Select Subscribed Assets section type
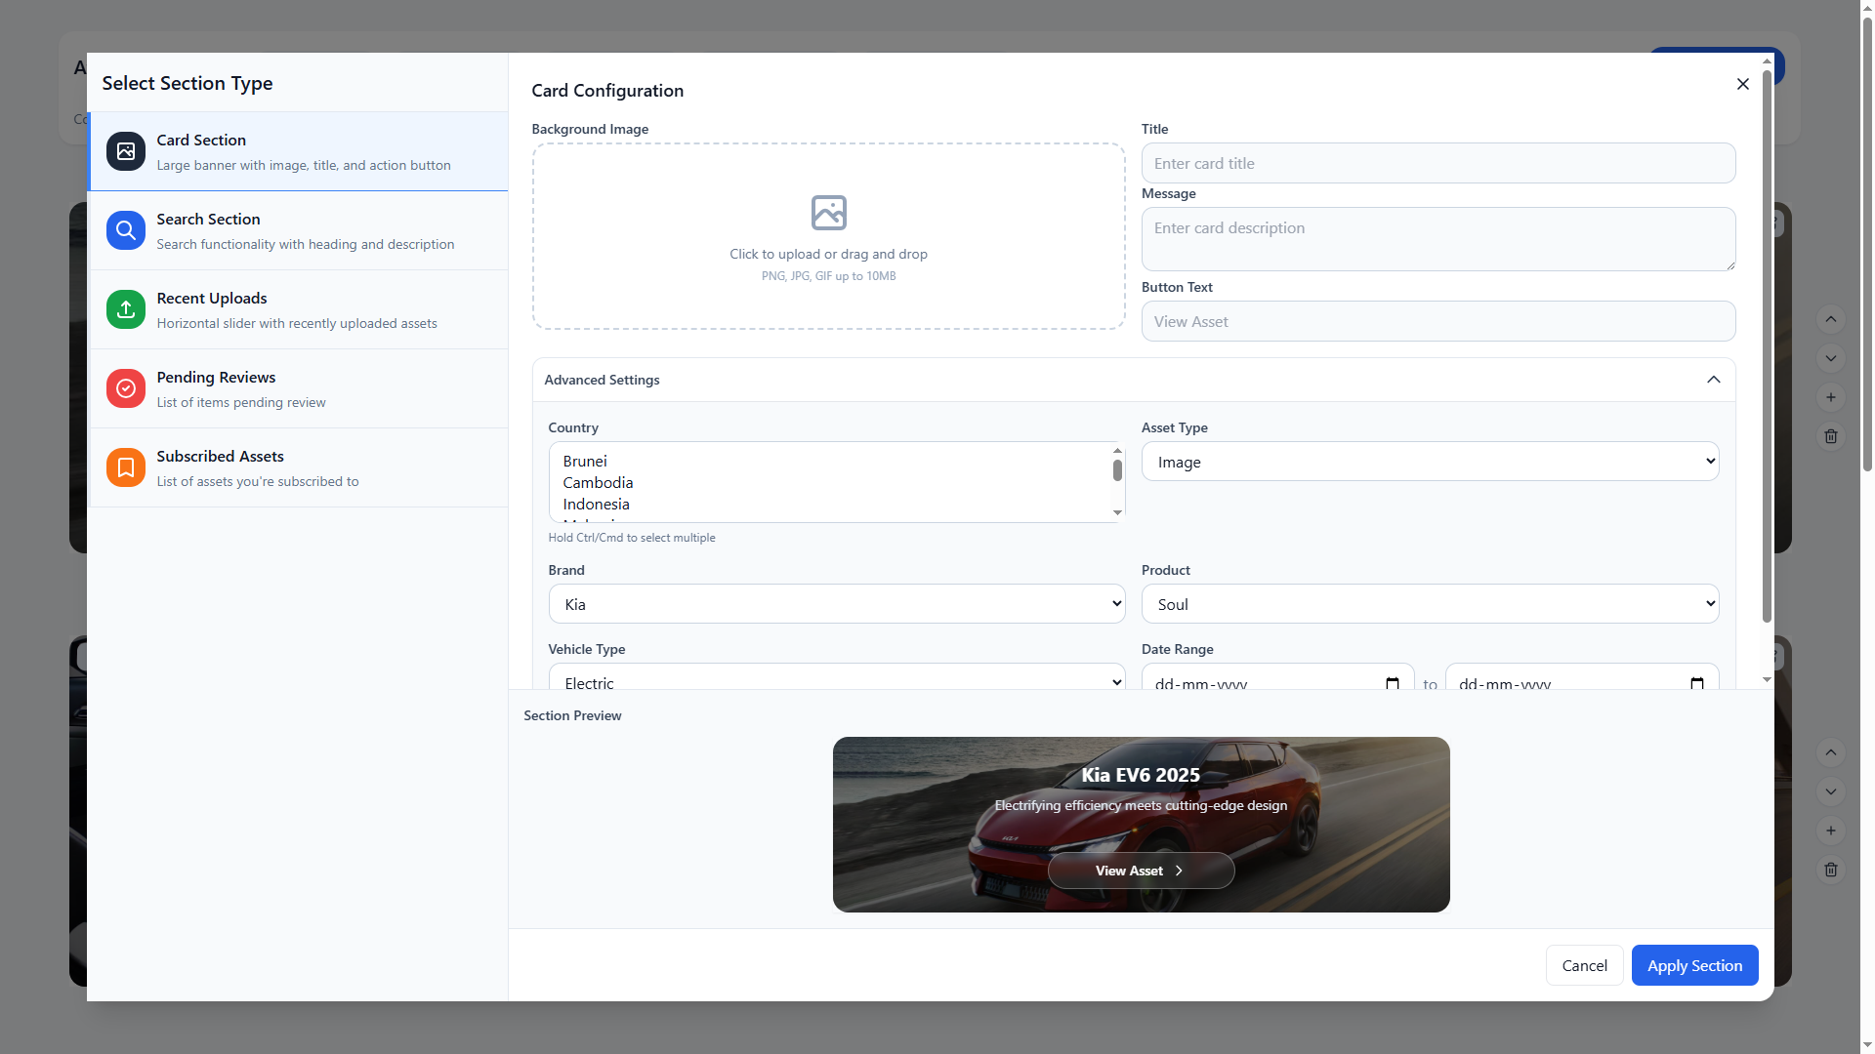 [299, 467]
